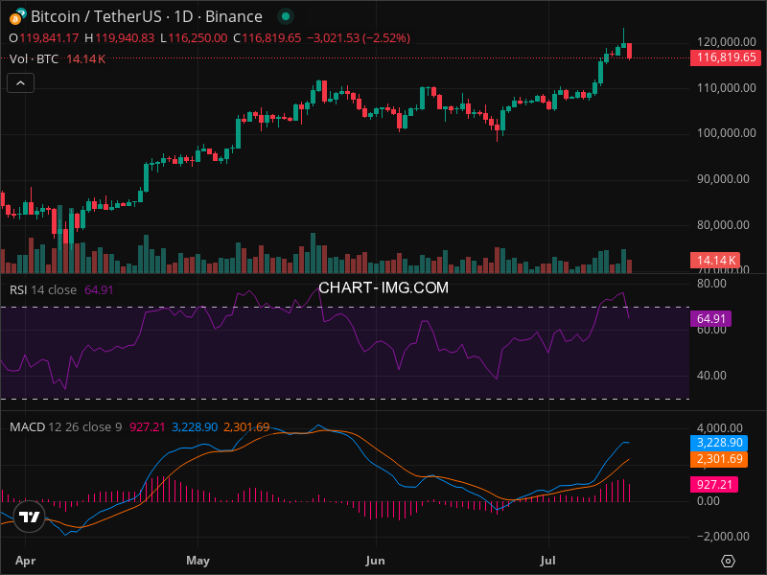Open chart settings hexagon icon
The width and height of the screenshot is (767, 575).
tap(728, 561)
